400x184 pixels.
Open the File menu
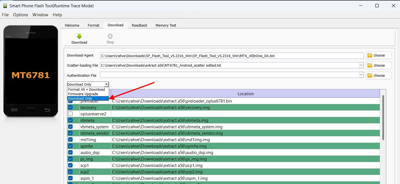pos(5,15)
